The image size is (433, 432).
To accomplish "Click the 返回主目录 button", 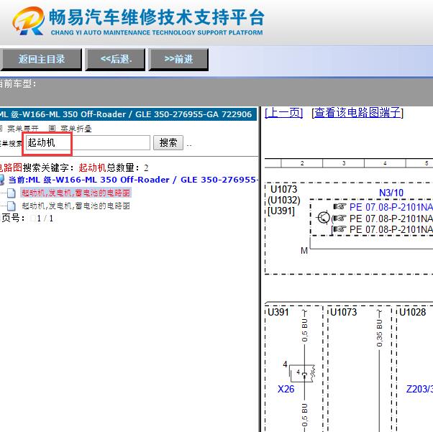I will click(x=41, y=60).
